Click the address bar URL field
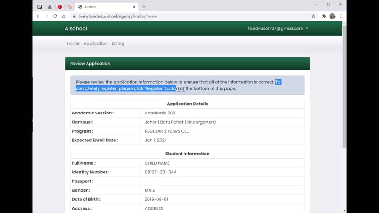379x213 pixels. click(168, 16)
